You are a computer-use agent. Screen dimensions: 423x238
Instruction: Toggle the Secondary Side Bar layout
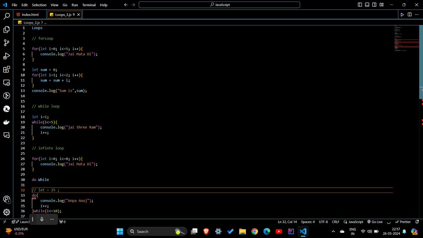pyautogui.click(x=374, y=5)
